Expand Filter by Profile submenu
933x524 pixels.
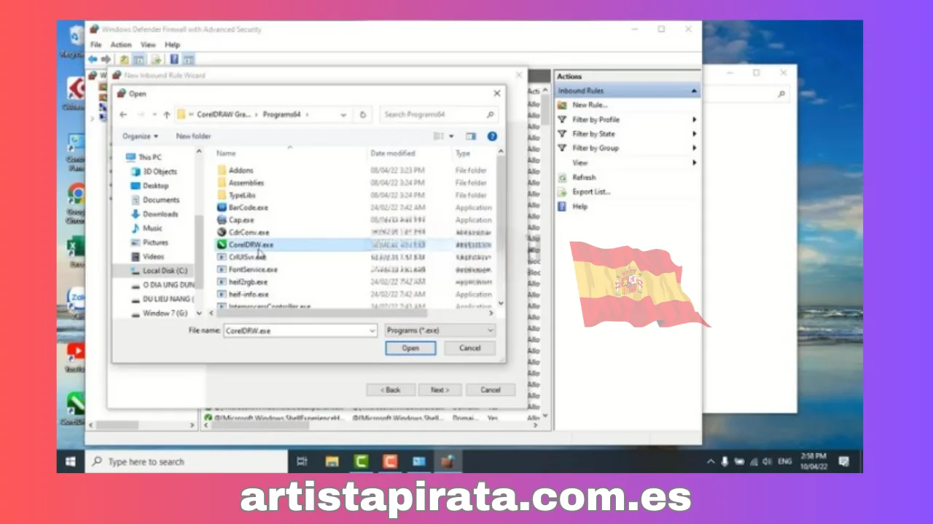point(694,119)
